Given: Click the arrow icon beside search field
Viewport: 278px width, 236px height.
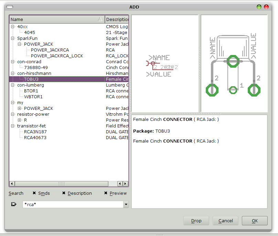Looking at the screenshot, I should pyautogui.click(x=14, y=204).
